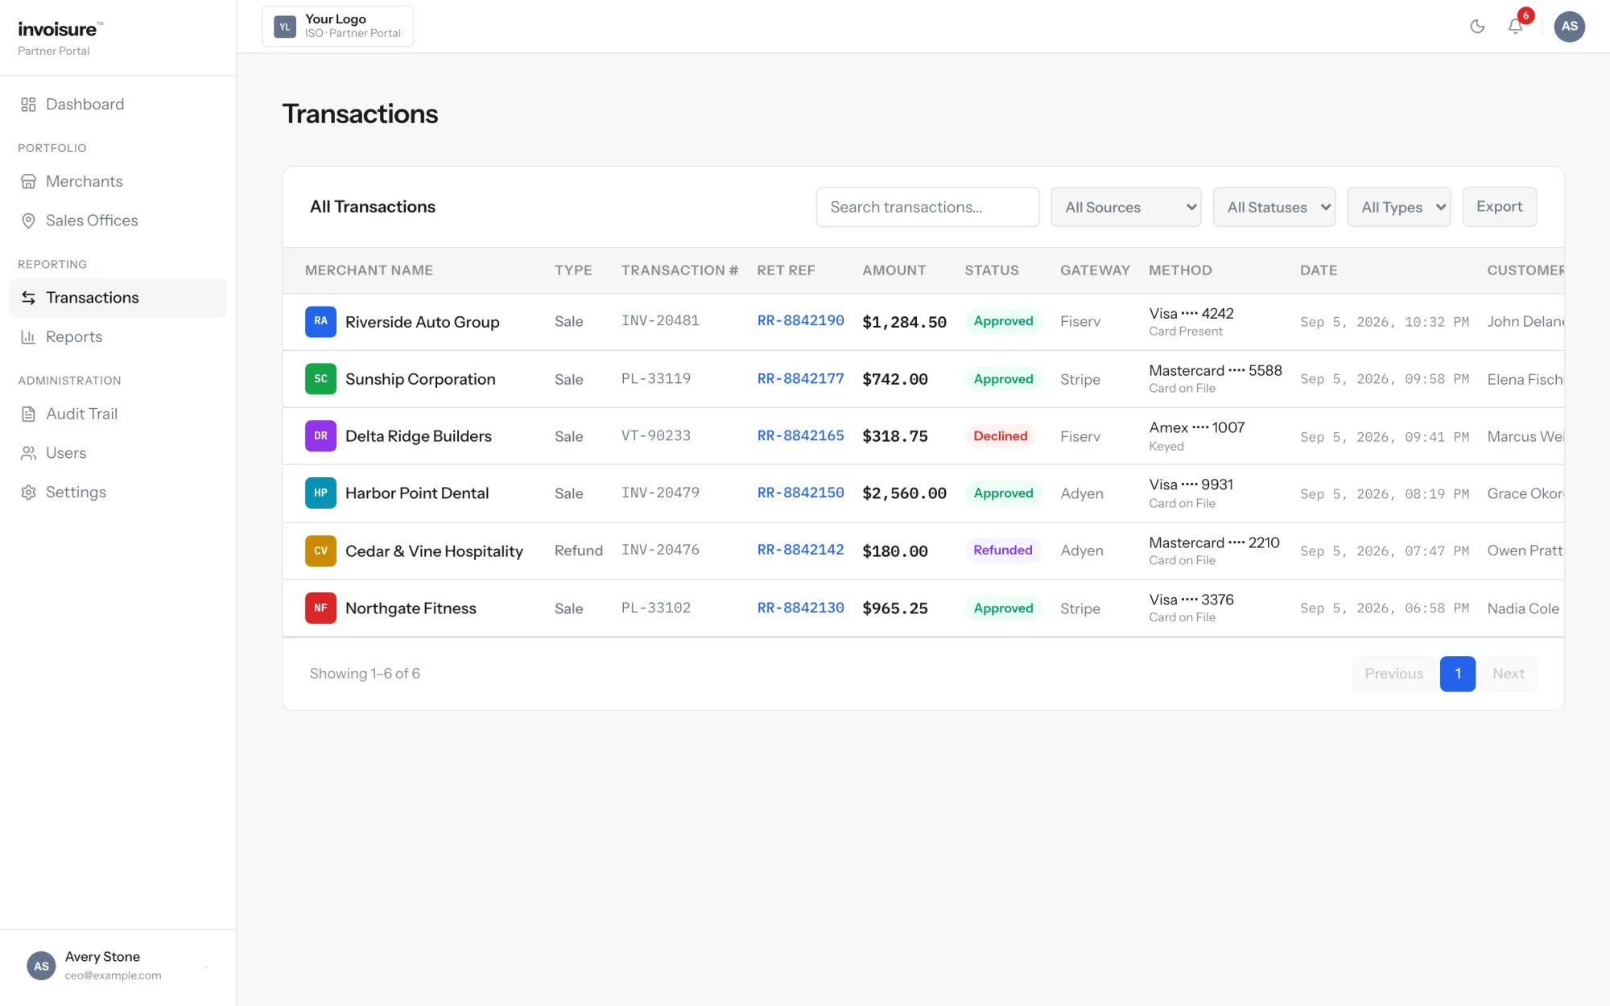Click the Amex 1007 payment method
The width and height of the screenshot is (1610, 1006).
coord(1197,435)
